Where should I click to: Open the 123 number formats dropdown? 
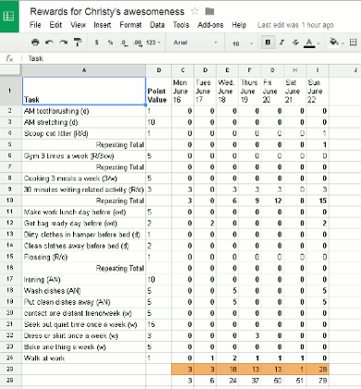(x=154, y=43)
